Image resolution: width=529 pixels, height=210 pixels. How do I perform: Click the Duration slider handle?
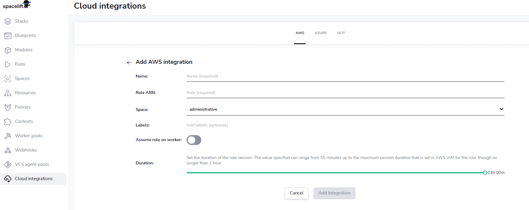(x=485, y=173)
